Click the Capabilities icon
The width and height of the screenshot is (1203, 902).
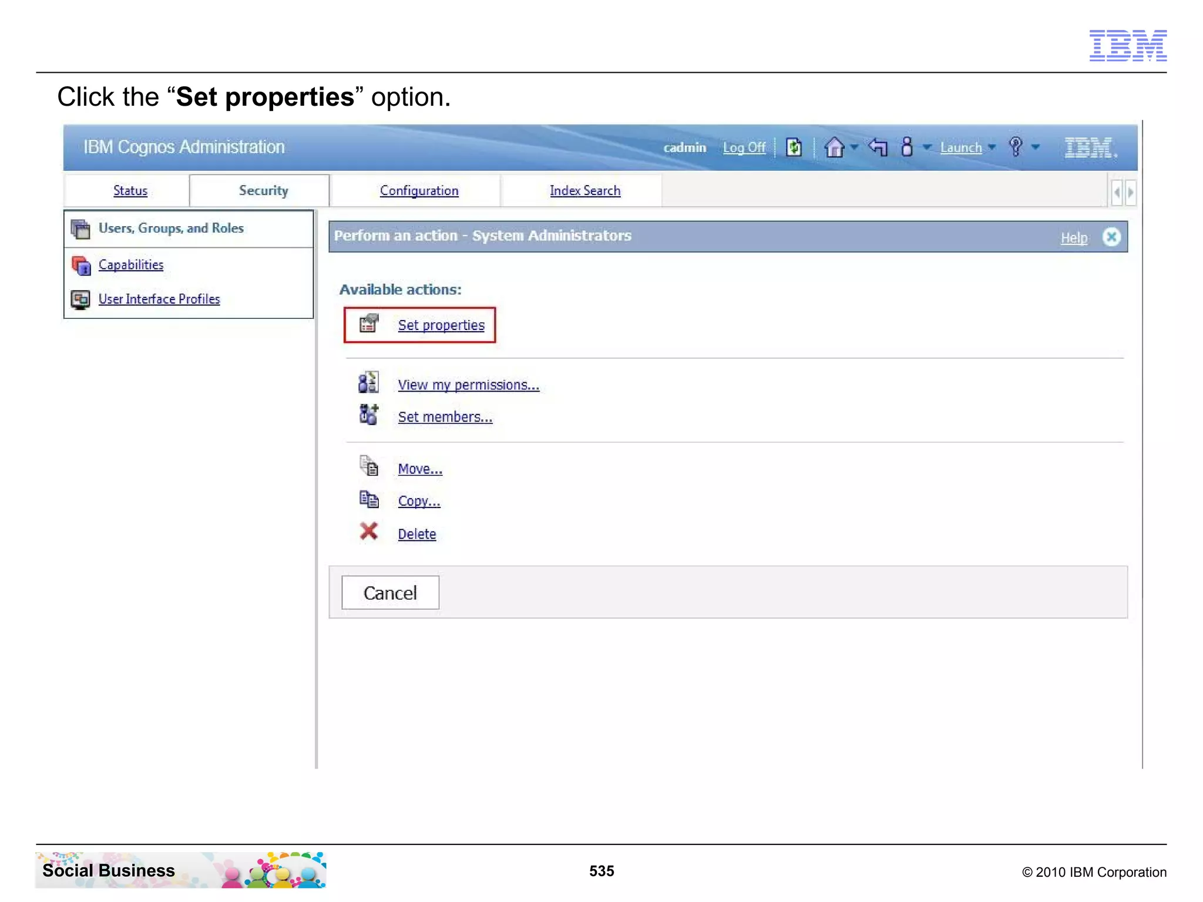[x=81, y=265]
